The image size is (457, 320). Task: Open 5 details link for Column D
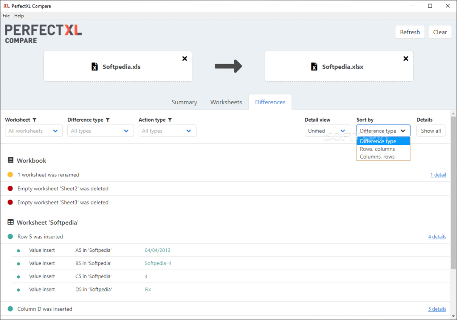coord(437,309)
